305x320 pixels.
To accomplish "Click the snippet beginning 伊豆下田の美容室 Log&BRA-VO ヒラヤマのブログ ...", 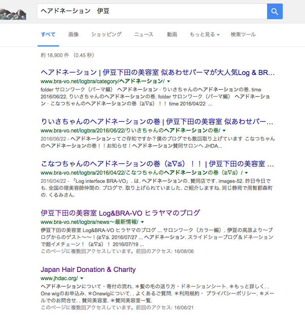I will click(157, 237).
